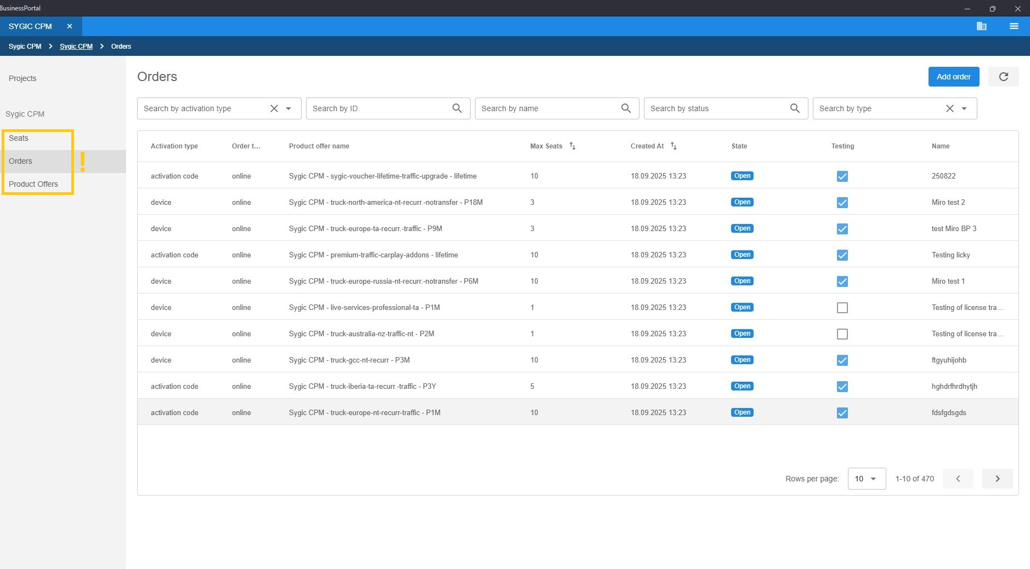This screenshot has height=569, width=1030.
Task: Sort by Created At column arrows
Action: (674, 146)
